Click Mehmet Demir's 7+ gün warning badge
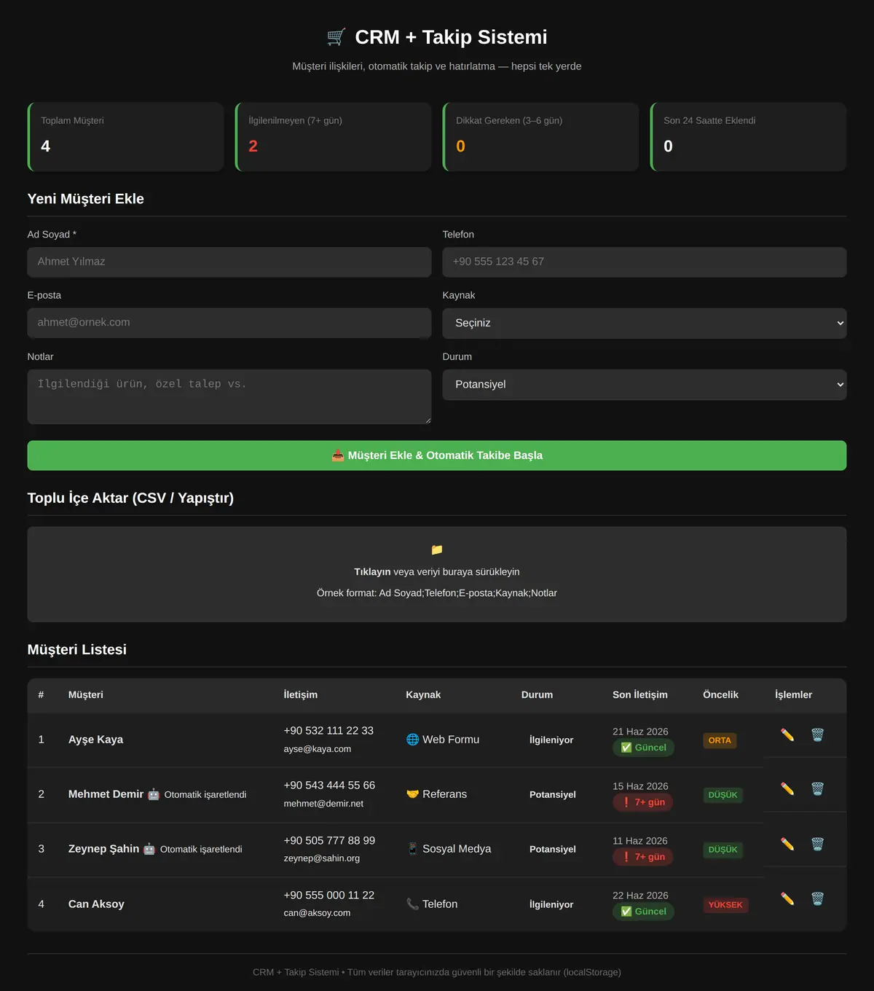This screenshot has height=991, width=874. (x=643, y=802)
